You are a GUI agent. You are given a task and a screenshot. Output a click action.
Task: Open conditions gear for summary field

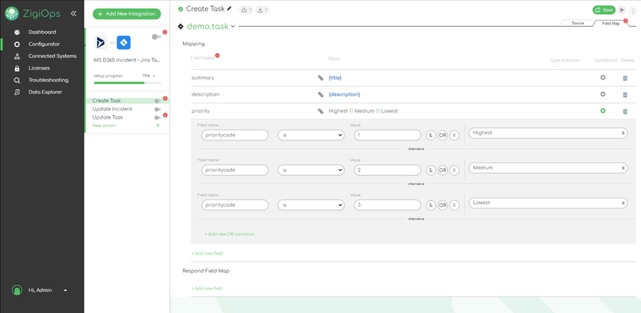click(x=602, y=77)
